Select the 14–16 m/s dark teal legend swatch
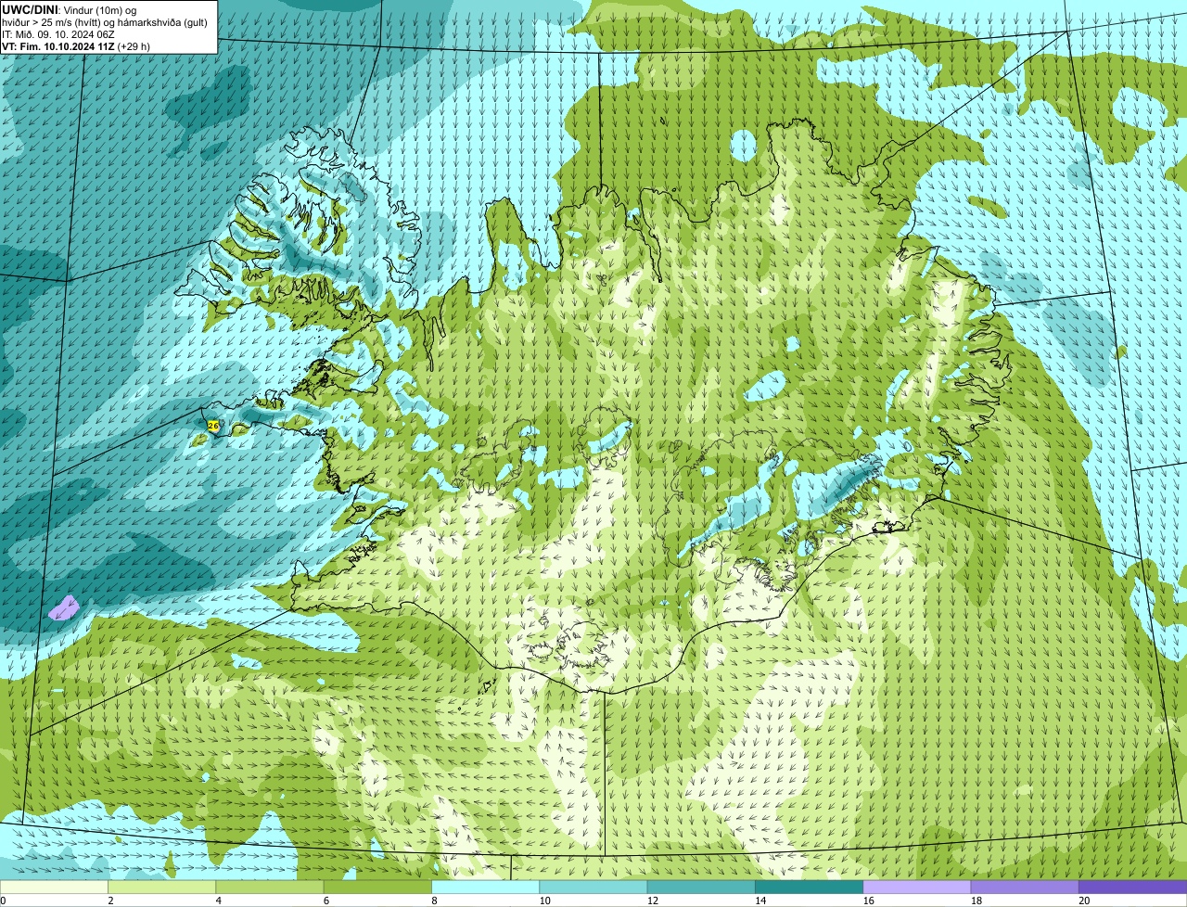The image size is (1187, 907). [809, 887]
